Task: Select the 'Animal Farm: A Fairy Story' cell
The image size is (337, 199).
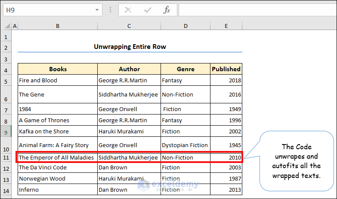Action: [x=58, y=145]
